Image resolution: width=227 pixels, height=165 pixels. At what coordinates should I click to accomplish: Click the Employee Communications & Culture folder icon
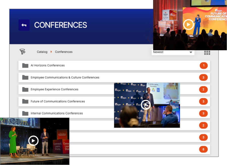coord(25,77)
